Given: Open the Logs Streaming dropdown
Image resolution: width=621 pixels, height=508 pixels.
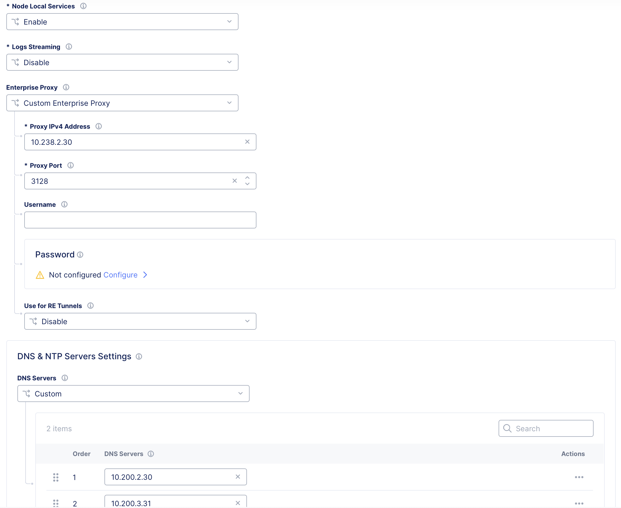Looking at the screenshot, I should (x=122, y=62).
